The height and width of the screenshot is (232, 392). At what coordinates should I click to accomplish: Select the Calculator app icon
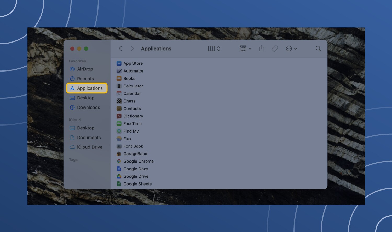[119, 86]
